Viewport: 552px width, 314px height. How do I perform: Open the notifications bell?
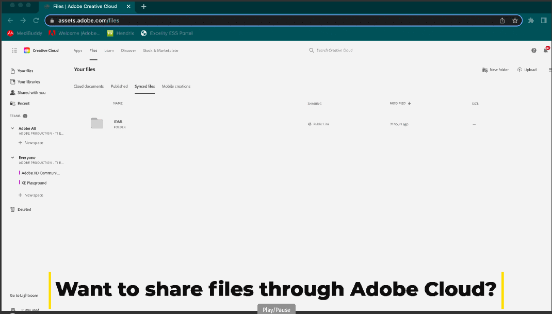(546, 50)
